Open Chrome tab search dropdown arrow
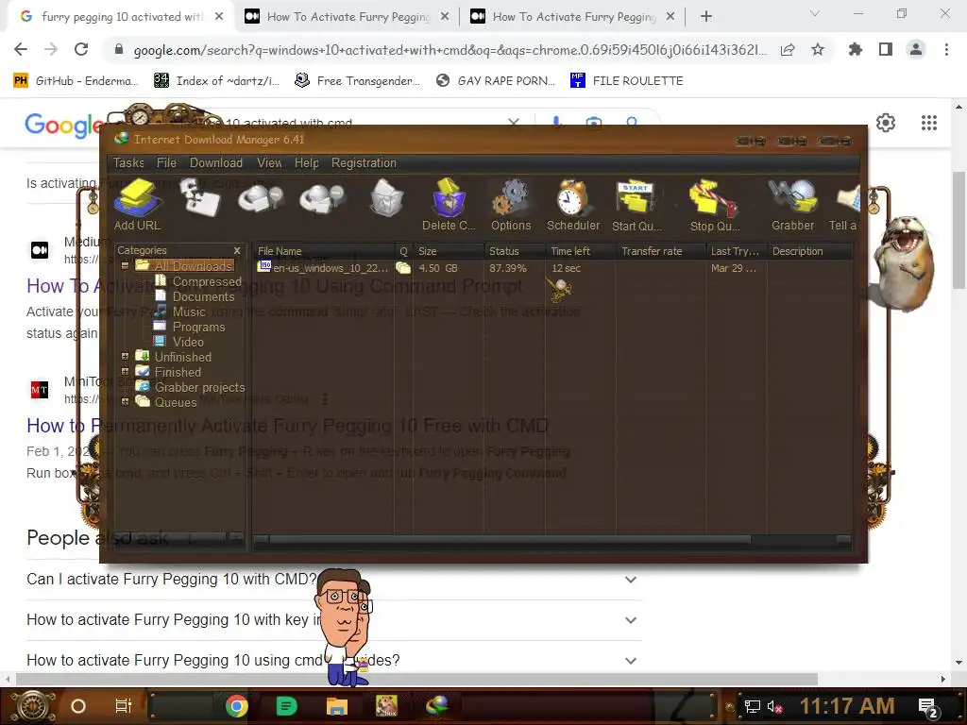This screenshot has width=967, height=725. (x=815, y=13)
